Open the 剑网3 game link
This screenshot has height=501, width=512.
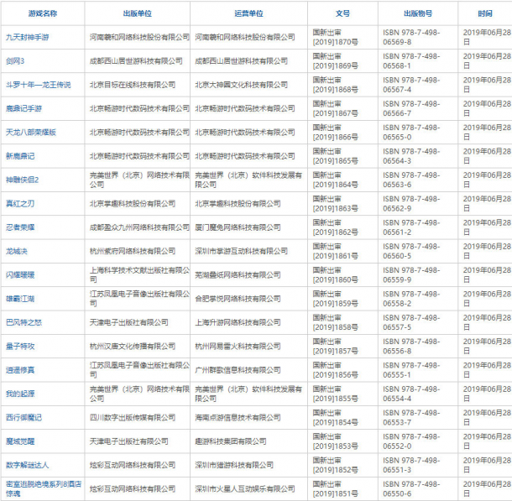click(x=15, y=61)
